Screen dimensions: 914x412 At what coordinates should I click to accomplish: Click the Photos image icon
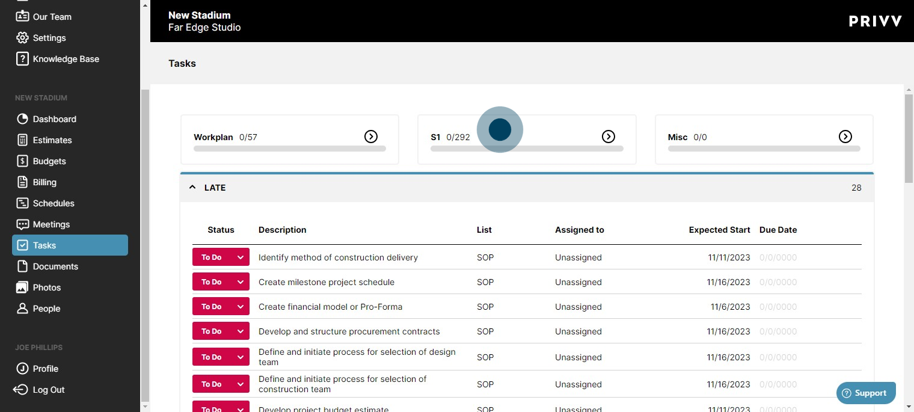[x=22, y=287]
